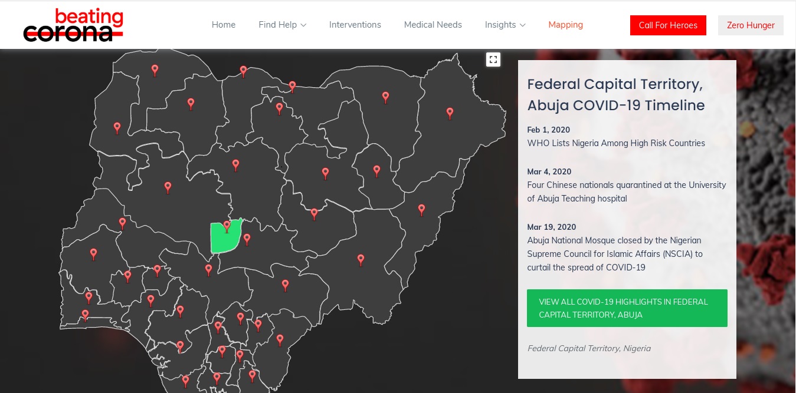The image size is (796, 393).
Task: Select the map pin in Taraba state
Action: click(361, 259)
